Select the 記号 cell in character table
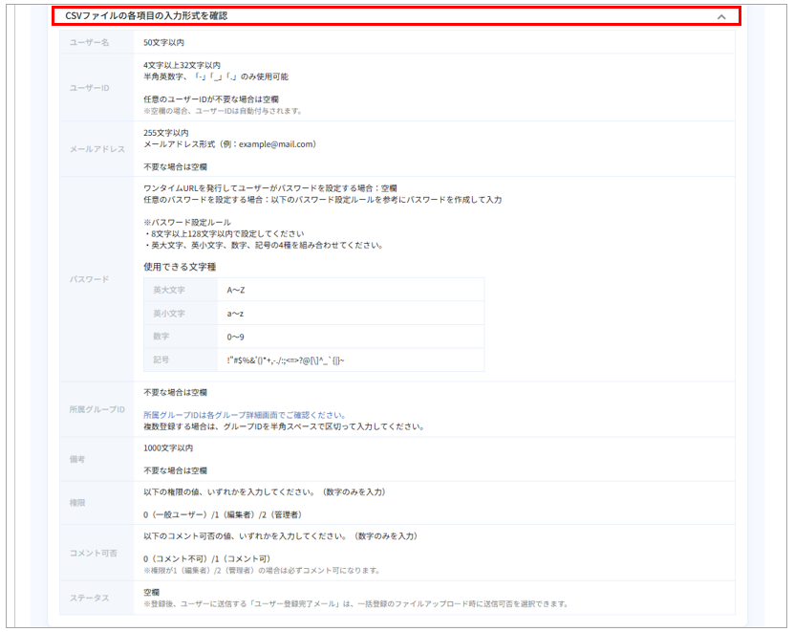The width and height of the screenshot is (794, 632). pos(161,360)
